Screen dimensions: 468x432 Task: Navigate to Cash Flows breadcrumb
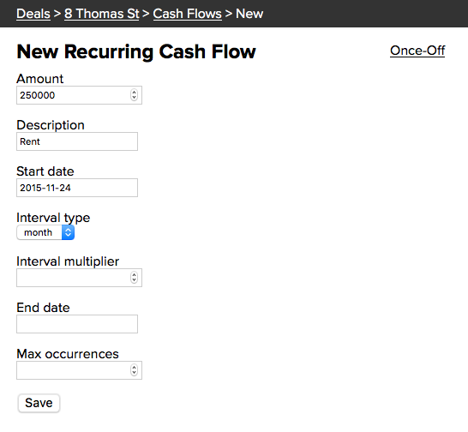click(x=188, y=14)
